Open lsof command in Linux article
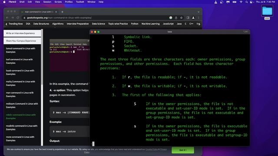Screen dimensions: 278x156 (19, 61)
